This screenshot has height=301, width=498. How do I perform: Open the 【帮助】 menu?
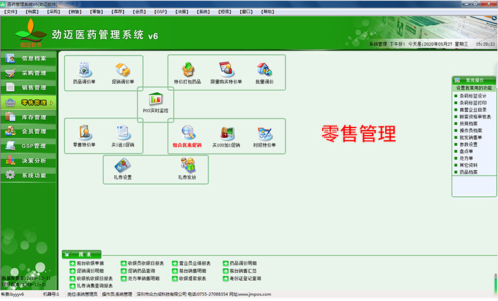click(268, 12)
